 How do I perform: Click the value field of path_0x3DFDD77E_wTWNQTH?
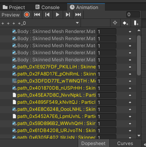107,81
